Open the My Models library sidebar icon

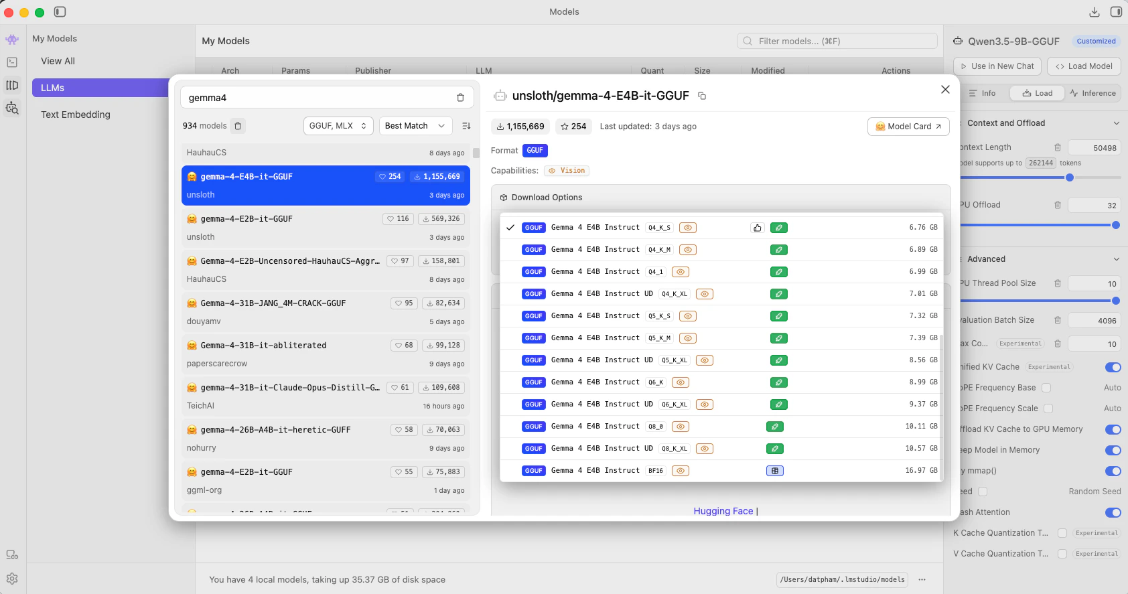12,85
